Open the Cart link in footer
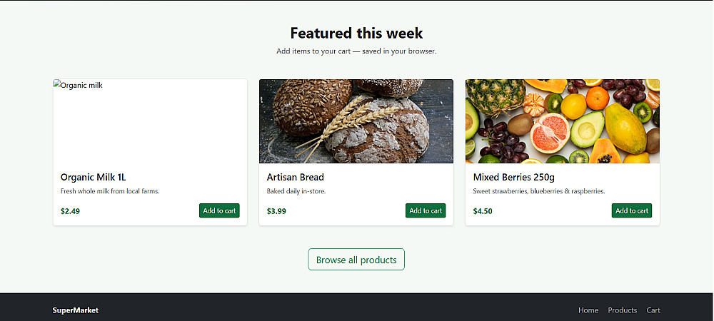The height and width of the screenshot is (321, 714). (653, 310)
